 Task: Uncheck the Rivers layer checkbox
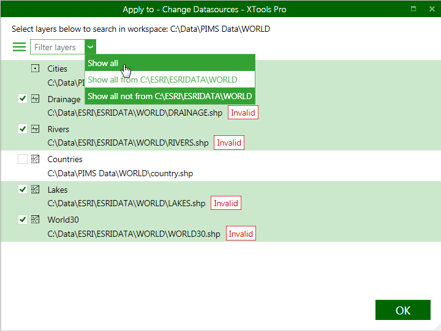click(23, 129)
